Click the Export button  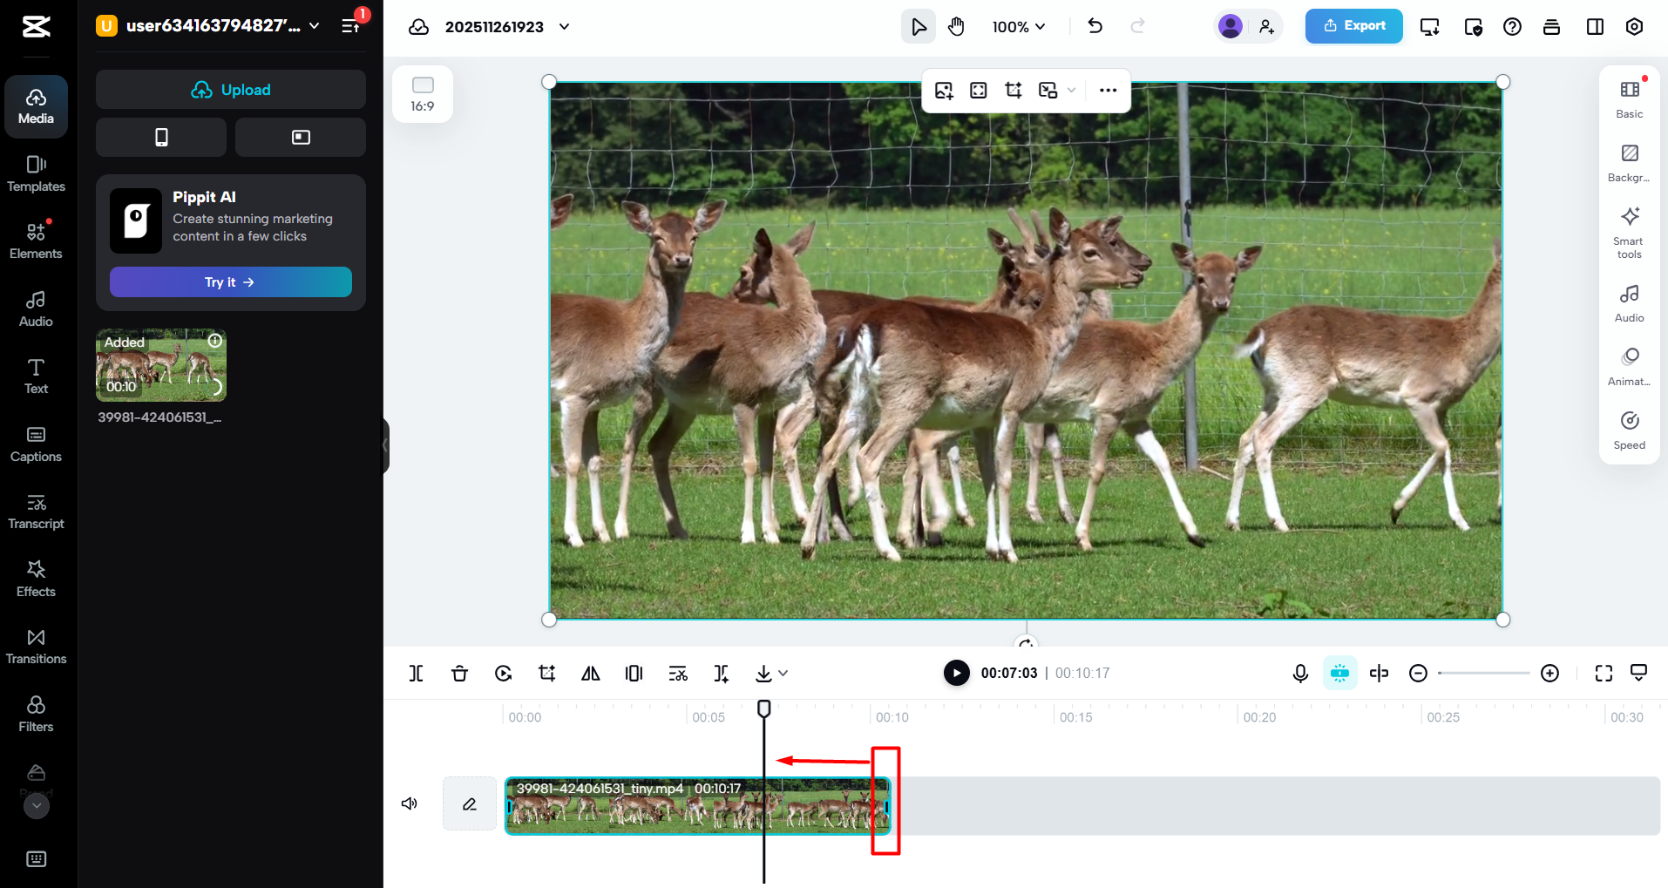(x=1353, y=26)
